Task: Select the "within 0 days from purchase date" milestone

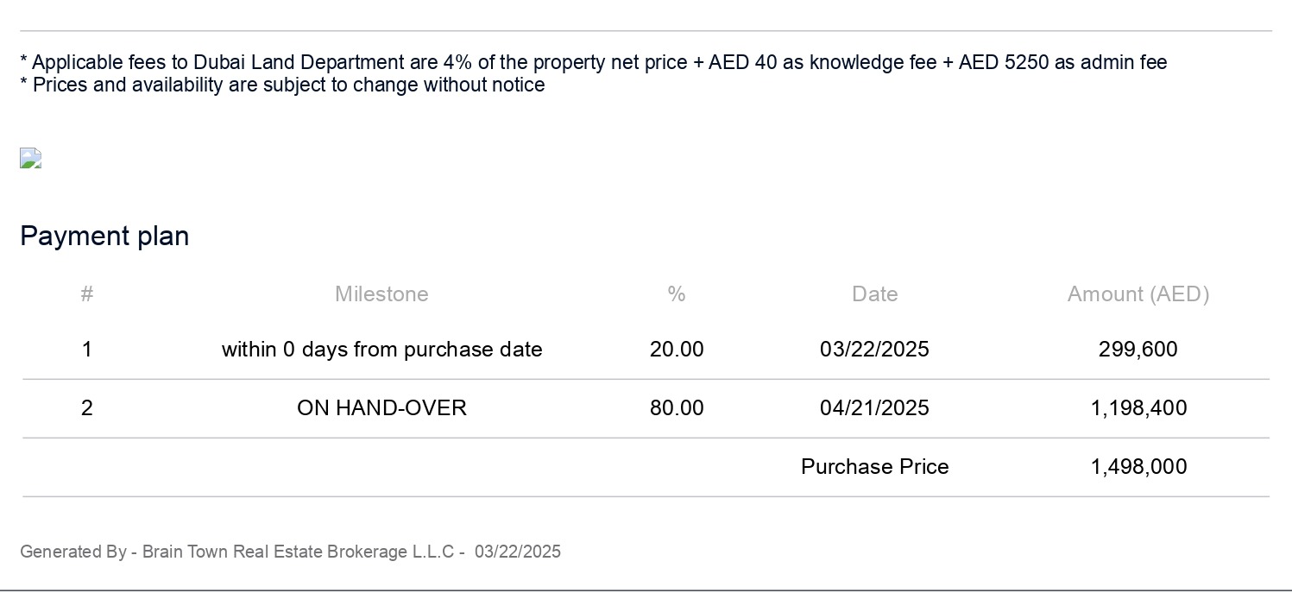Action: pos(381,350)
